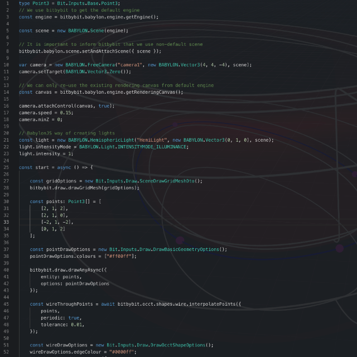The width and height of the screenshot is (357, 357).
Task: Click 'getEngine' on line 3
Action: coord(138,17)
